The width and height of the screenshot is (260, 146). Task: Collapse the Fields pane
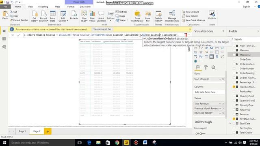(x=258, y=31)
